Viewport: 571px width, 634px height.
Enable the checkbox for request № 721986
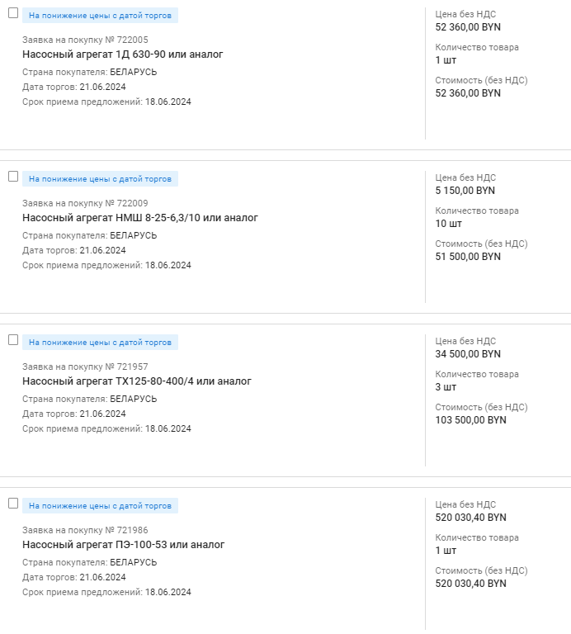13,504
